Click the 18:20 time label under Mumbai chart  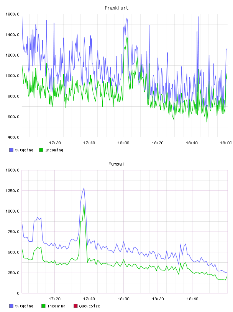tap(158, 299)
